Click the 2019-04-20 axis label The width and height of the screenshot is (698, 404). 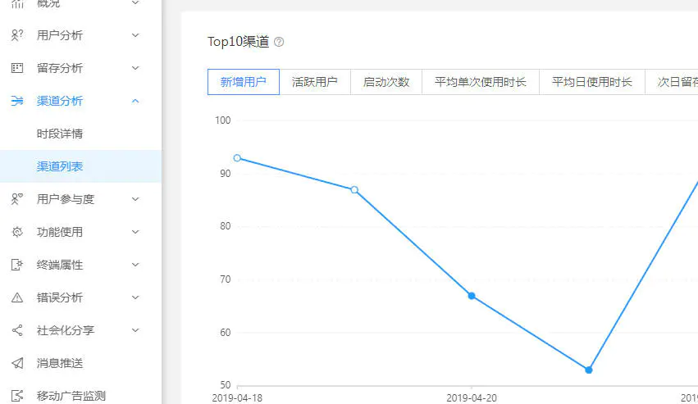coord(472,397)
